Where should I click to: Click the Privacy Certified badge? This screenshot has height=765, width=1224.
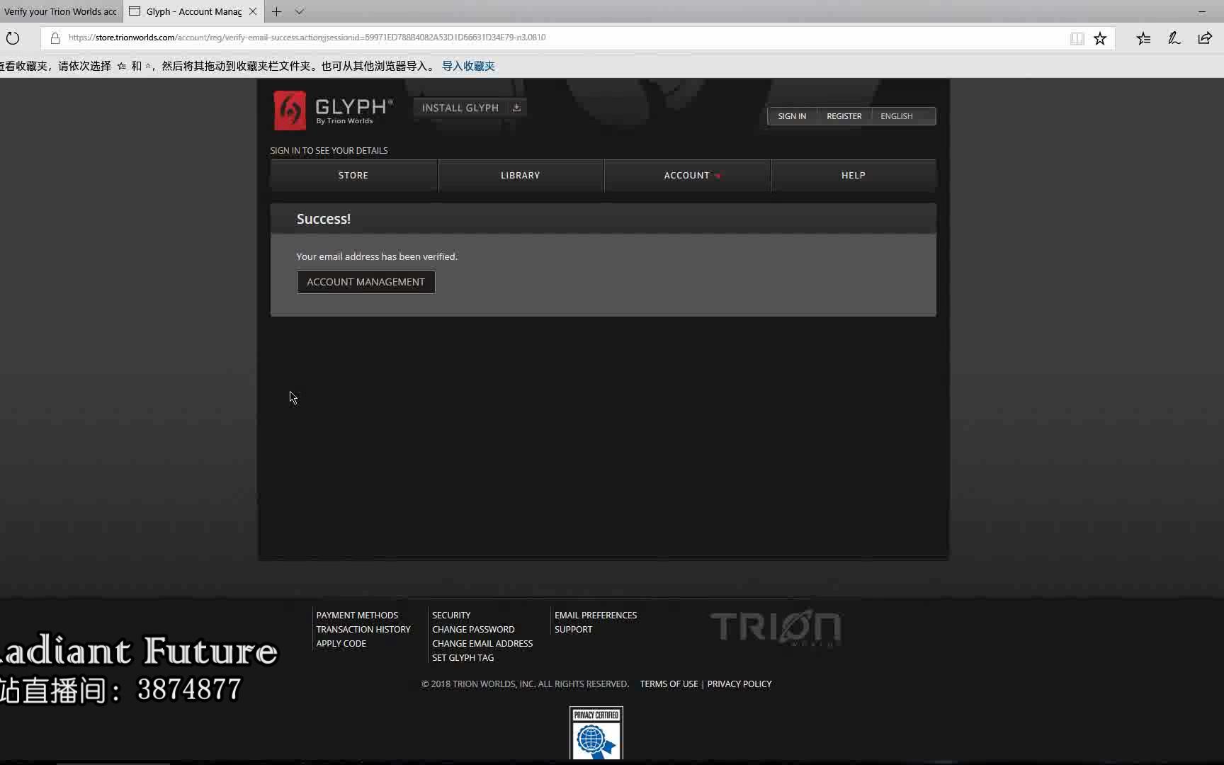(x=596, y=733)
